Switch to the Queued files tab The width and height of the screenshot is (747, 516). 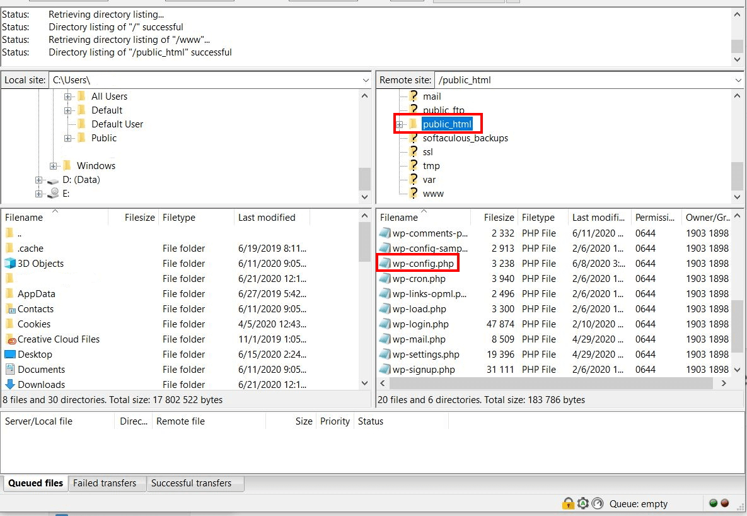coord(35,483)
